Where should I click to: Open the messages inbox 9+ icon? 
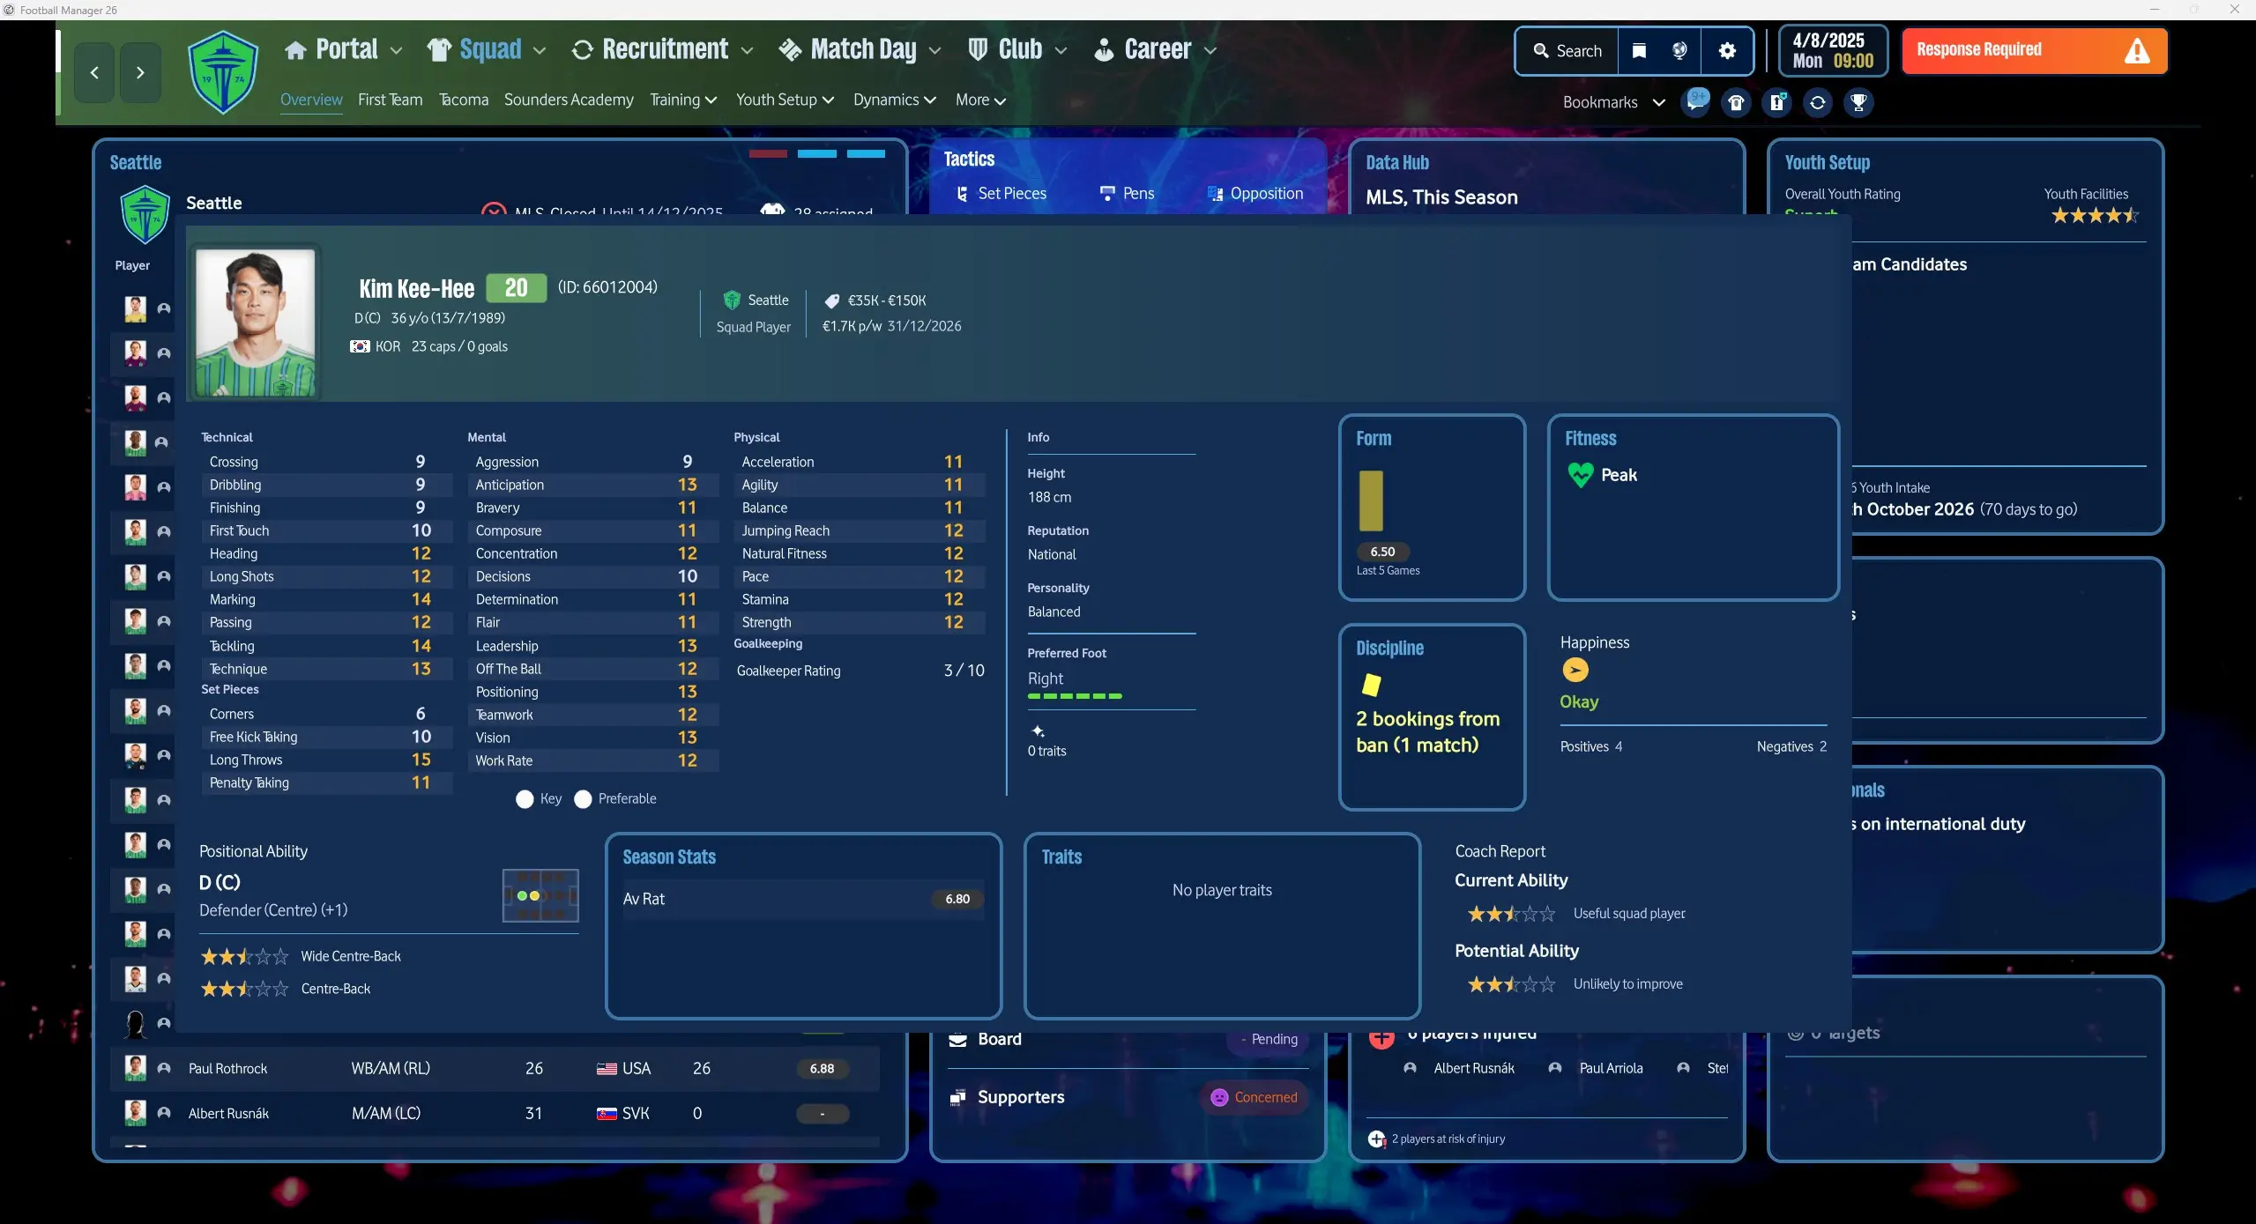1695,101
